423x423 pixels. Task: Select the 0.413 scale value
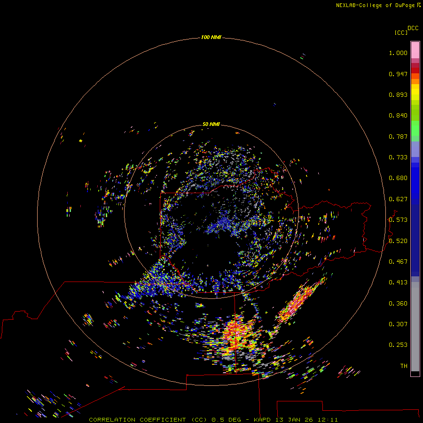(398, 282)
